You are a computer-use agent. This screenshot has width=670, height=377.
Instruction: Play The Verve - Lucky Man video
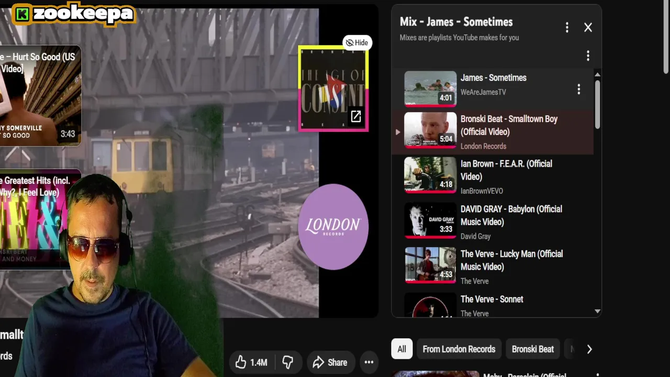click(x=493, y=267)
